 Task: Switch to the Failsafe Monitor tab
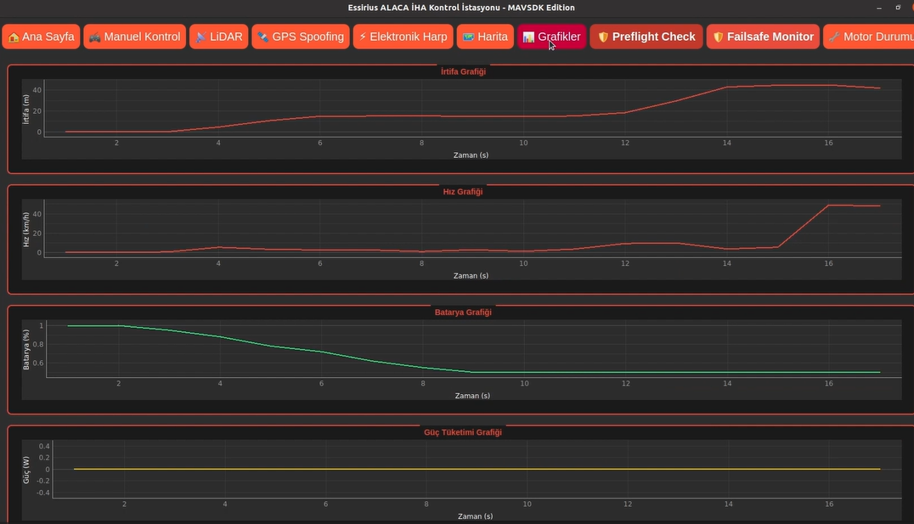pyautogui.click(x=762, y=37)
